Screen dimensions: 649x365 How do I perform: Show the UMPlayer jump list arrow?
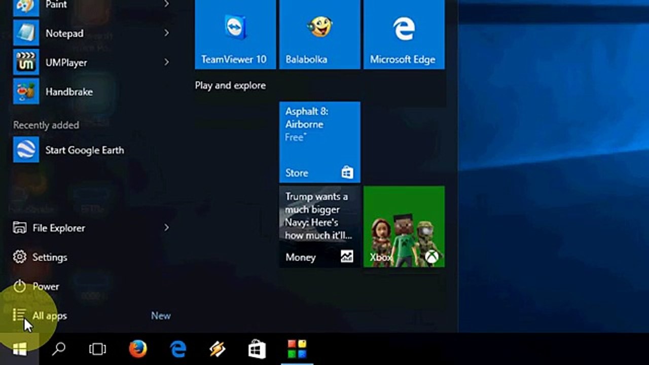166,62
